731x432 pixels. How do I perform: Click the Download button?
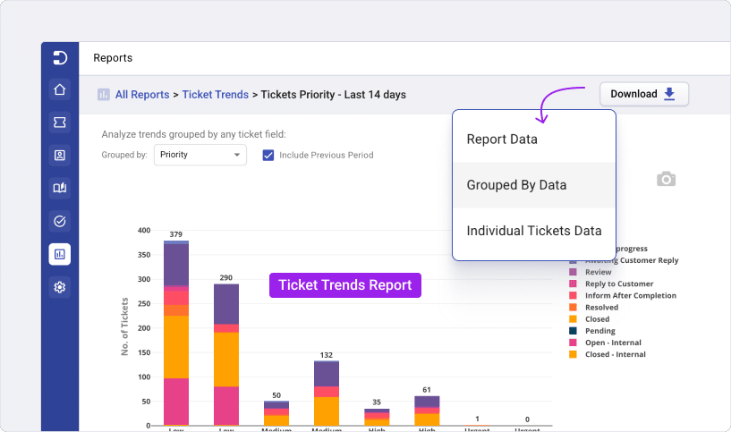coord(644,94)
